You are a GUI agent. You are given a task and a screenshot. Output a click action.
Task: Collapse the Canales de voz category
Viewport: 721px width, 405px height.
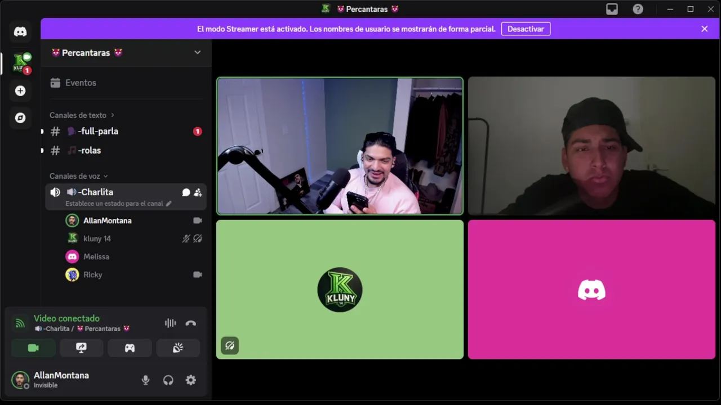click(x=78, y=176)
